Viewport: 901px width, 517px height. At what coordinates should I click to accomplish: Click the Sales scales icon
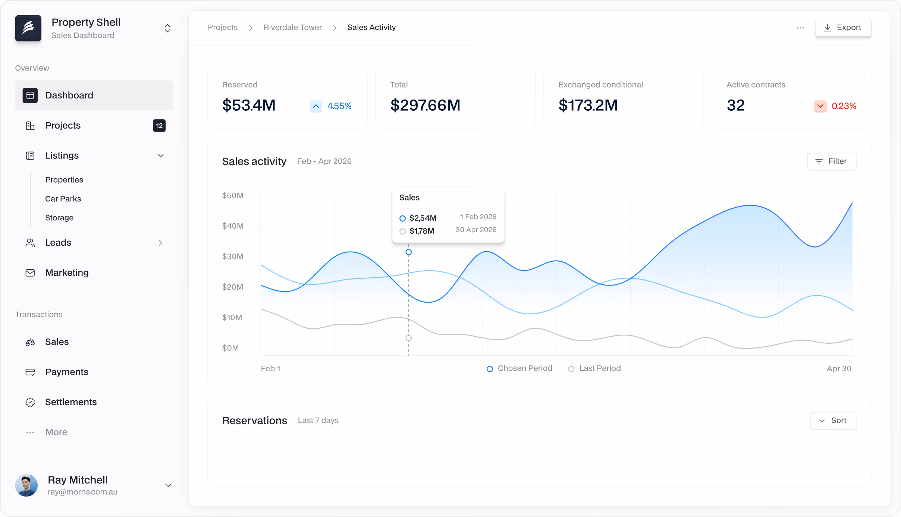(x=30, y=342)
